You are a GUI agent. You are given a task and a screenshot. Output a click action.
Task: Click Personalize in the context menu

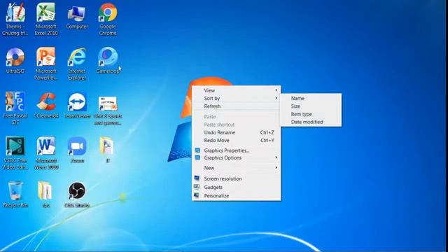pos(237,196)
